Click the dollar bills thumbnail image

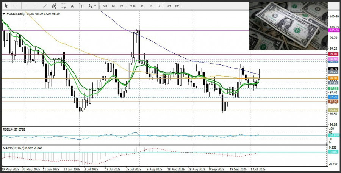288,26
